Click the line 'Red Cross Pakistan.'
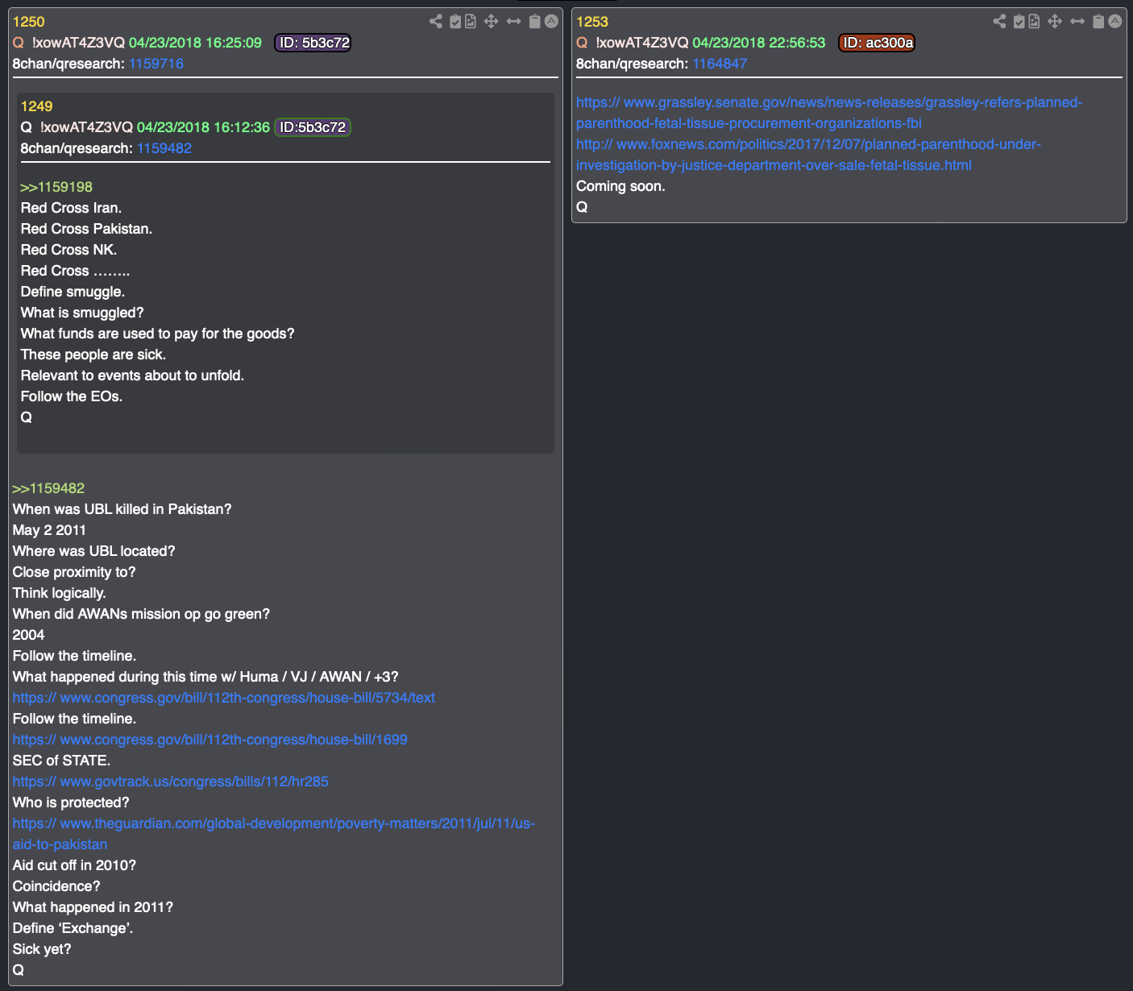Image resolution: width=1133 pixels, height=991 pixels. pos(86,229)
